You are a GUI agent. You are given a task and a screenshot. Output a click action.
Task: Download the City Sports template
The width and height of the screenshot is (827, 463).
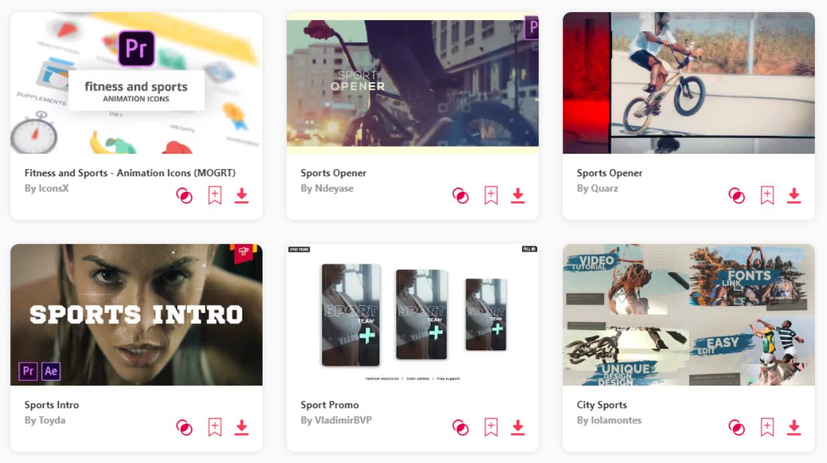pyautogui.click(x=794, y=428)
